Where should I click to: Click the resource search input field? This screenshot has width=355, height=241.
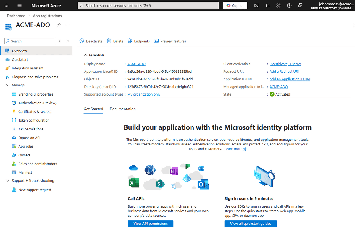[148, 5]
